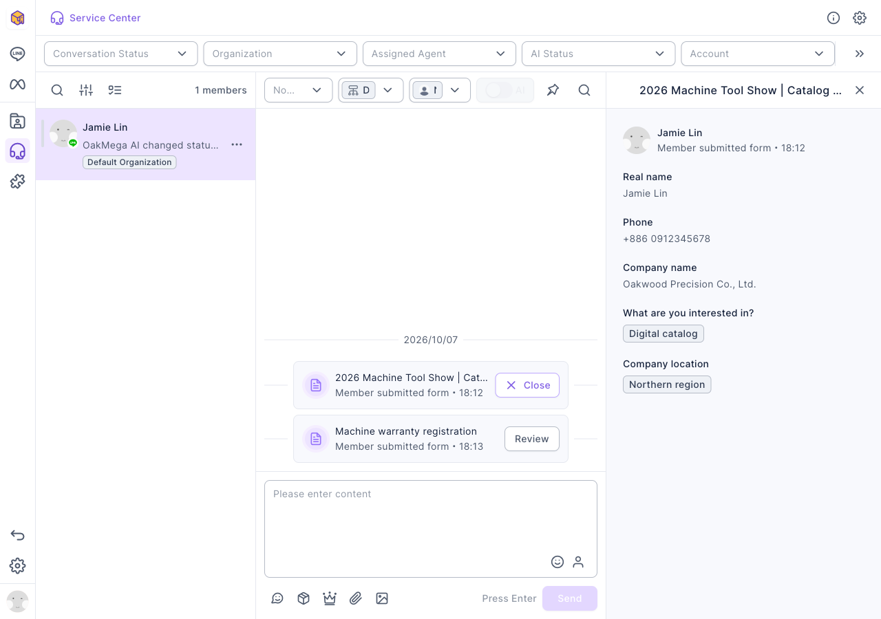Attach a file with paperclip icon
The height and width of the screenshot is (619, 881).
click(x=356, y=598)
